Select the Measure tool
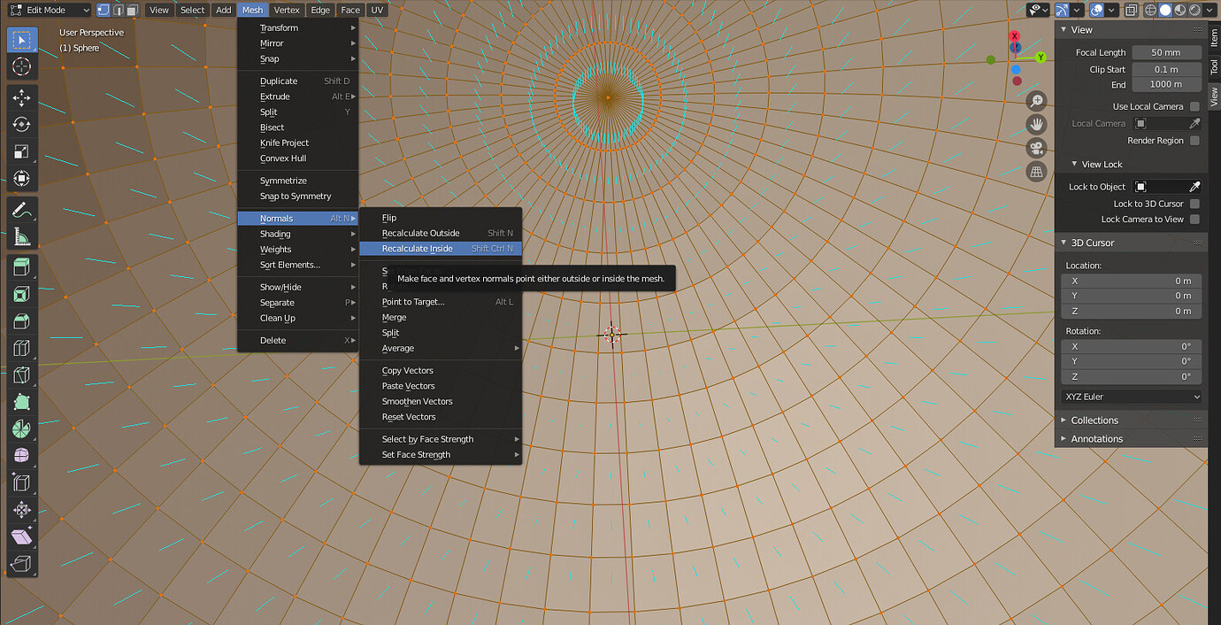The width and height of the screenshot is (1221, 625). 20,235
